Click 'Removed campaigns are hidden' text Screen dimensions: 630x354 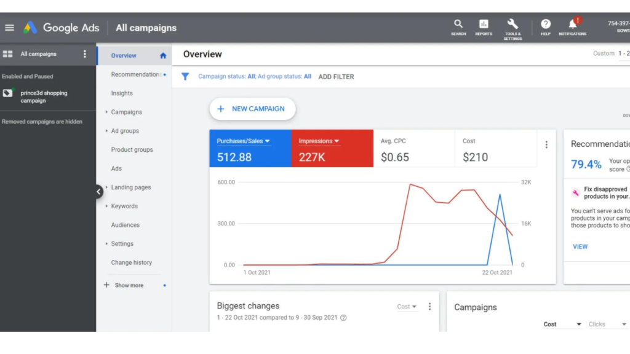pyautogui.click(x=42, y=122)
